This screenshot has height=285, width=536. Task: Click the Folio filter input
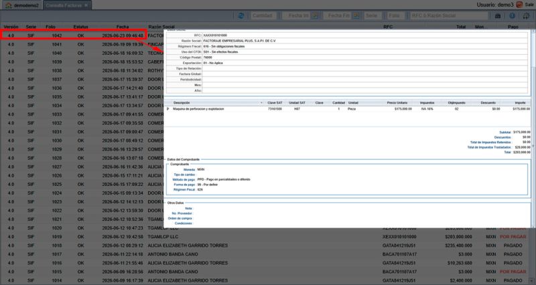click(395, 15)
